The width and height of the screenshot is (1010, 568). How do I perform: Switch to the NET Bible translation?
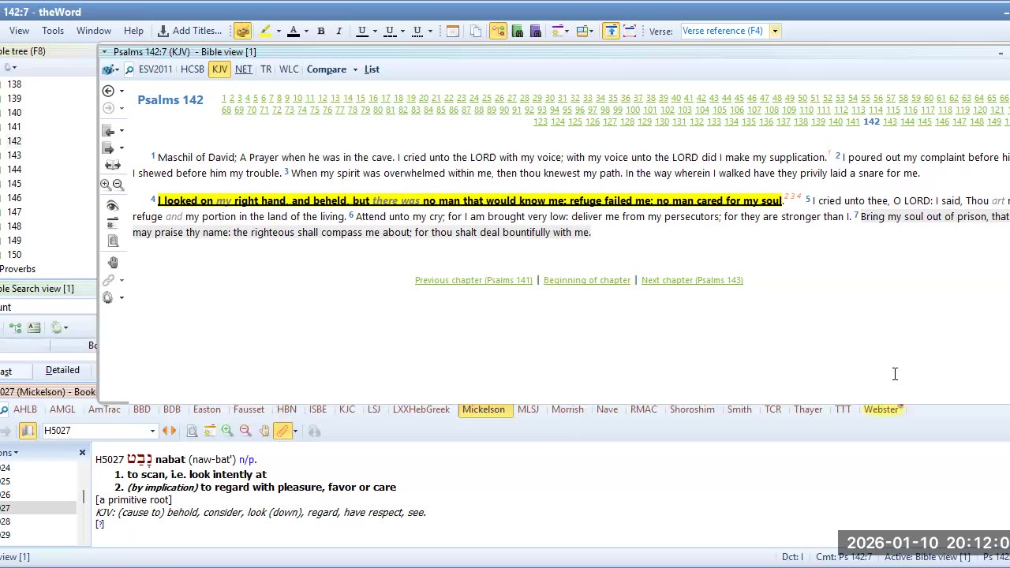tap(244, 69)
